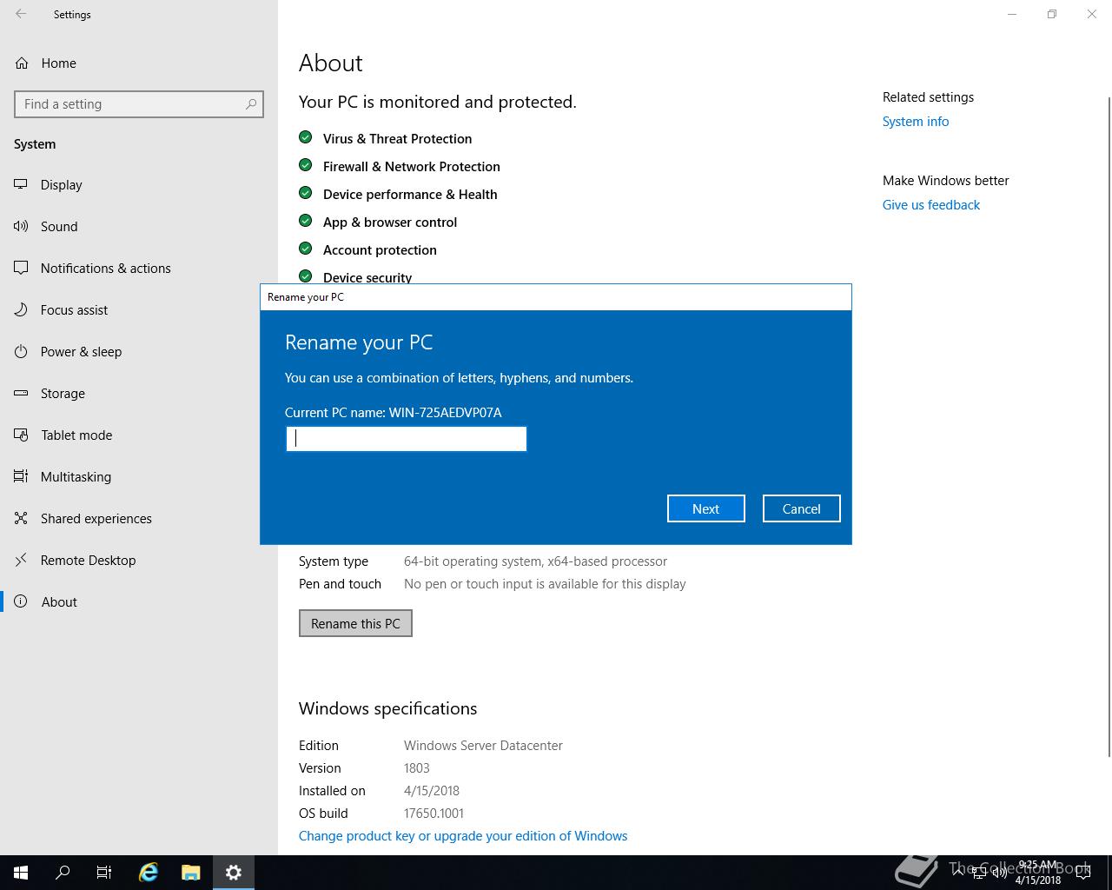Open Task View from taskbar

point(104,873)
